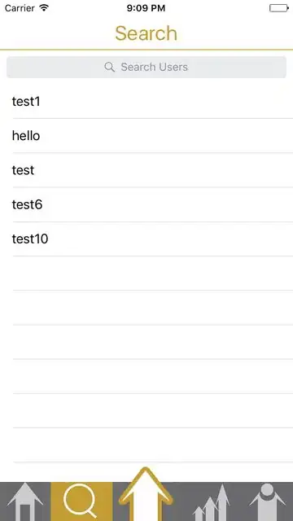The width and height of the screenshot is (293, 521).
Task: Click the Carrier label in status bar
Action: 20,8
